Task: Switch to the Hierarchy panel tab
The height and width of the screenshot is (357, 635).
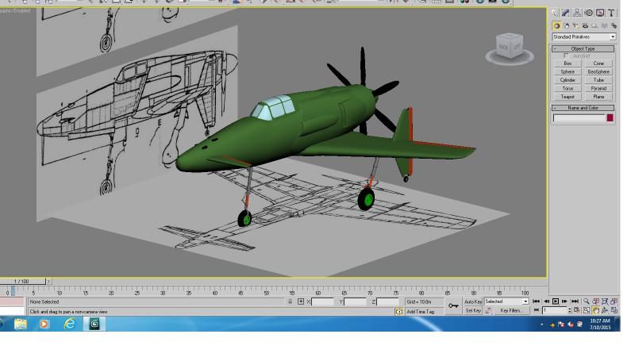Action: click(577, 13)
